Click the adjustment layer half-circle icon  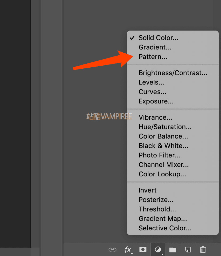pyautogui.click(x=158, y=250)
